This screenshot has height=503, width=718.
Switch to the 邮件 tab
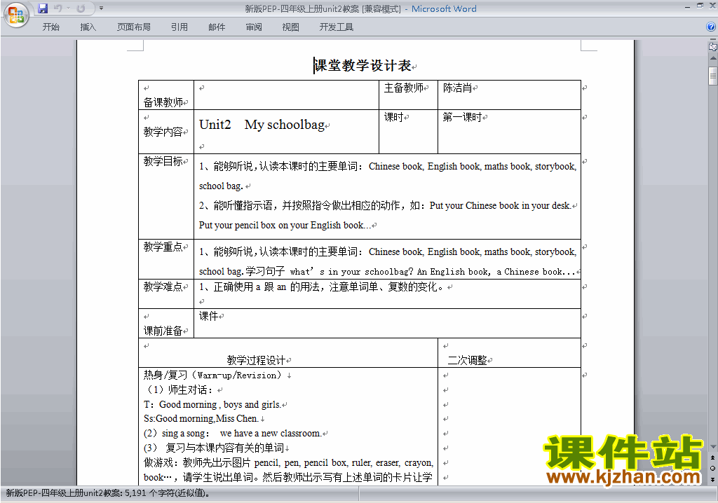click(217, 27)
